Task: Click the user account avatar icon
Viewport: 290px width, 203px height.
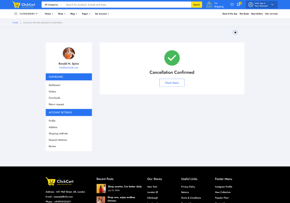Action: 251,5
